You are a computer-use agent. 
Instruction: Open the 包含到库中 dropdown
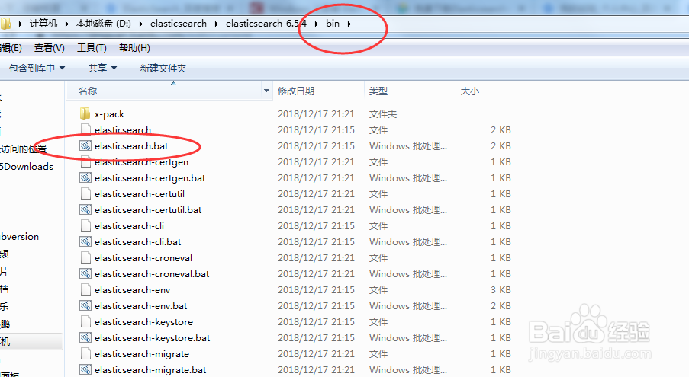(x=37, y=68)
